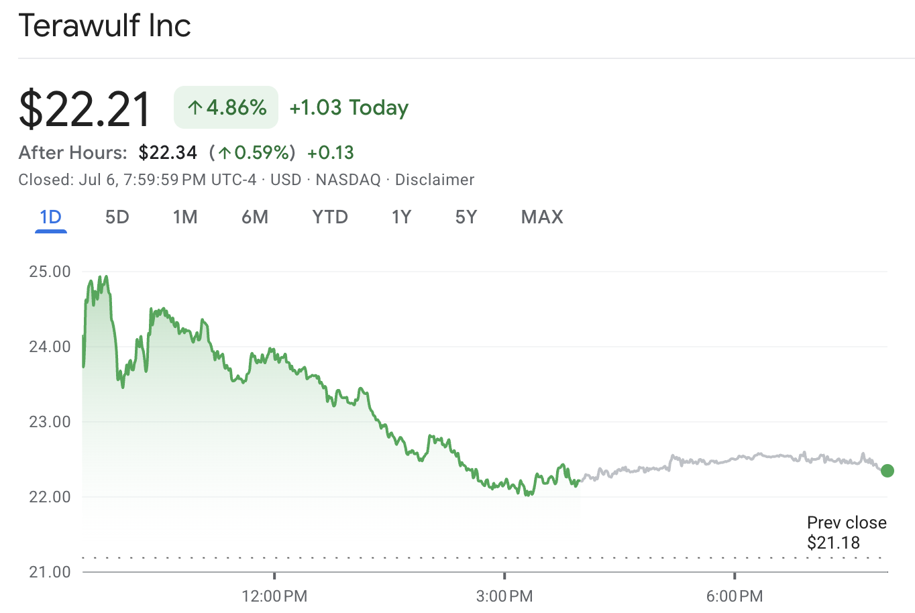Click the green end-of-chart price dot
Image resolution: width=915 pixels, height=613 pixels.
tap(887, 471)
